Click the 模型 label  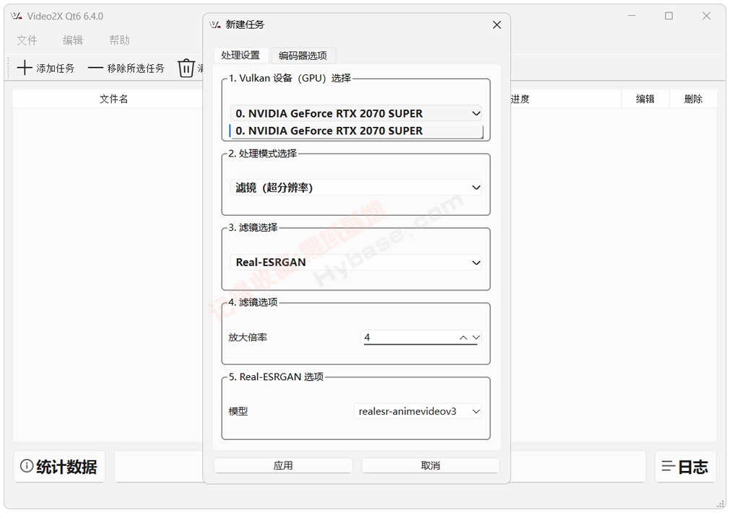coord(238,411)
